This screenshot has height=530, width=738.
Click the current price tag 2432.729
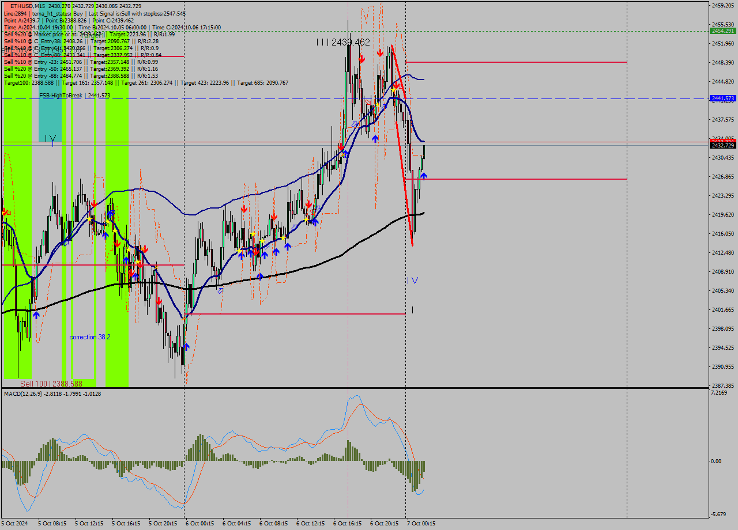pos(722,146)
